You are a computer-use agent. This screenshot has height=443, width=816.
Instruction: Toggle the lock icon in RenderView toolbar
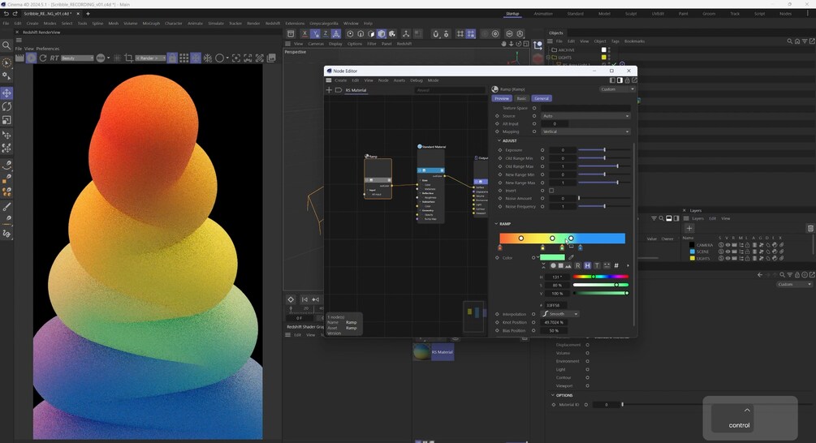[172, 58]
